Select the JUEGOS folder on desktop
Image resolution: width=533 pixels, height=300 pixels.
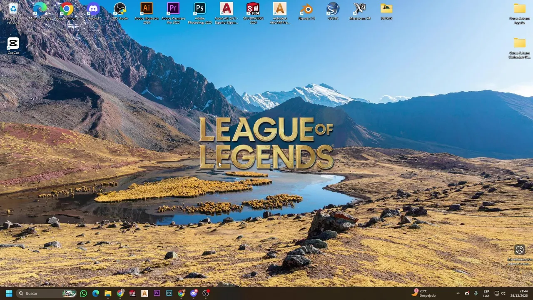click(x=386, y=11)
